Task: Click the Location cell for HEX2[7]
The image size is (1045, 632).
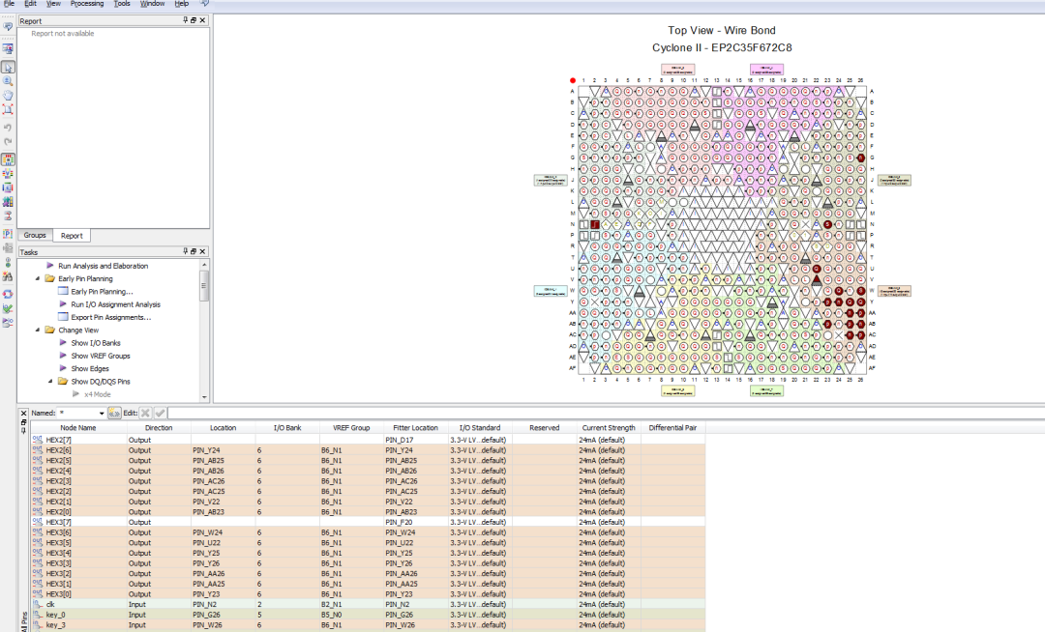Action: click(223, 440)
